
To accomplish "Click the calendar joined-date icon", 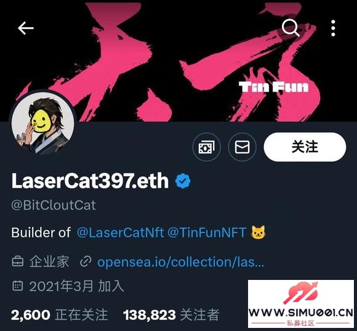I will pos(17,285).
